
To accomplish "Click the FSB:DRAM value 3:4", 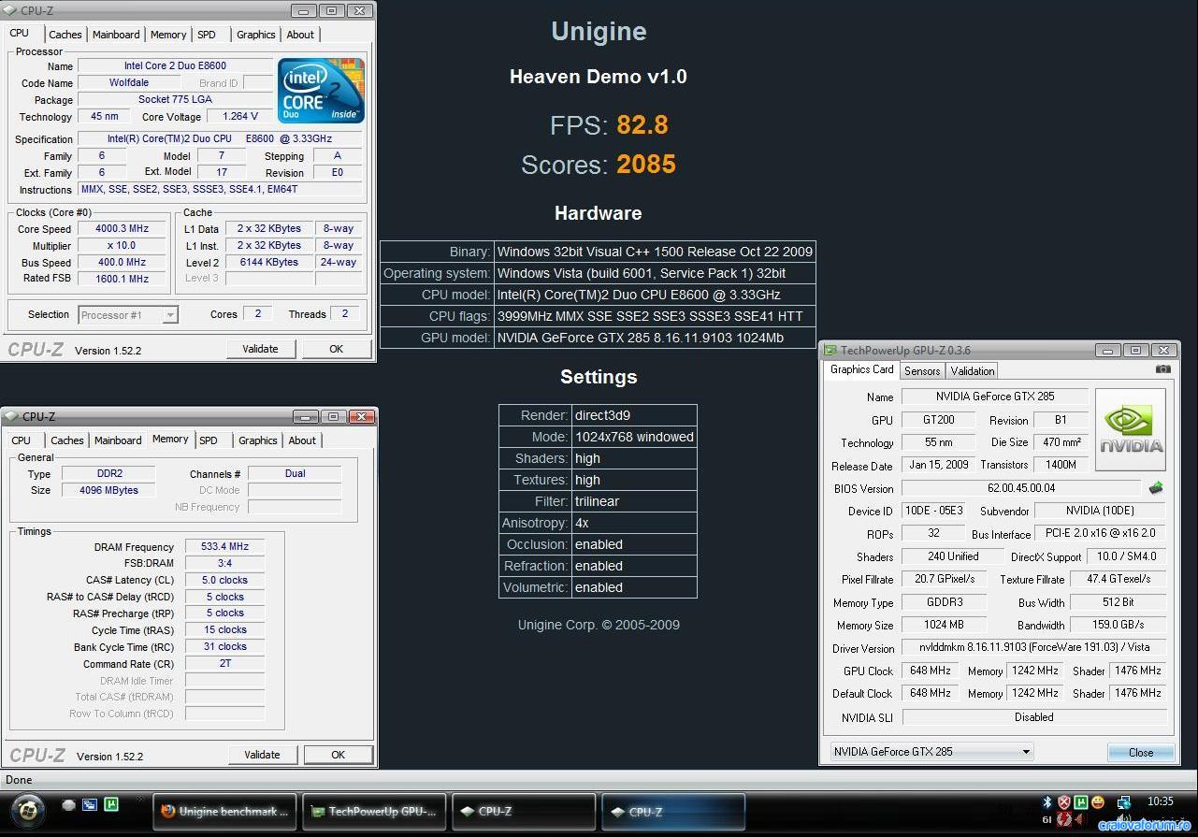I will pos(224,564).
